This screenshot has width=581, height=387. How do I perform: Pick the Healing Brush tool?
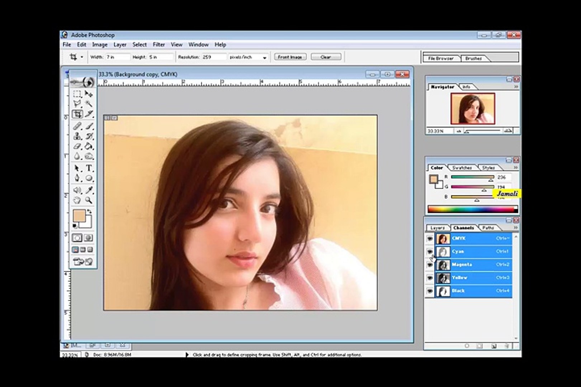point(77,126)
